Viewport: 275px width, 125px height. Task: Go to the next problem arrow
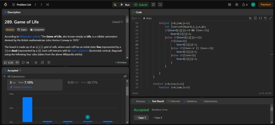(41, 5)
